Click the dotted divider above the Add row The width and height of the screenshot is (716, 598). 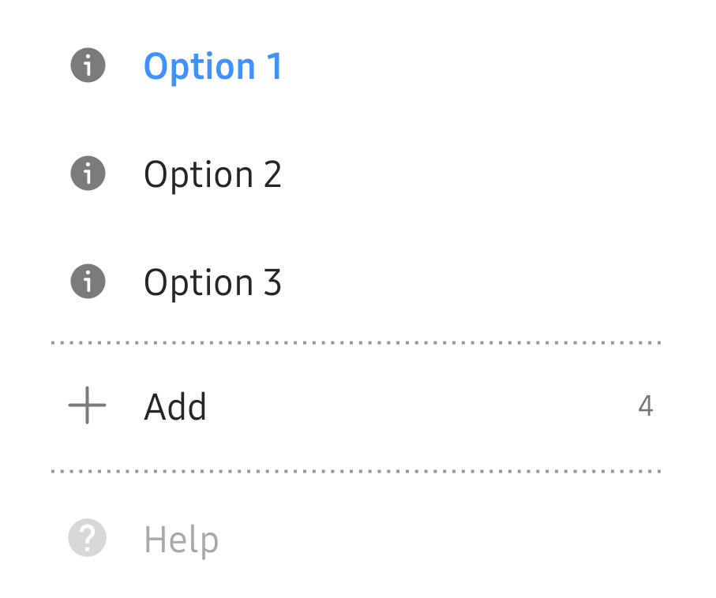pos(355,343)
